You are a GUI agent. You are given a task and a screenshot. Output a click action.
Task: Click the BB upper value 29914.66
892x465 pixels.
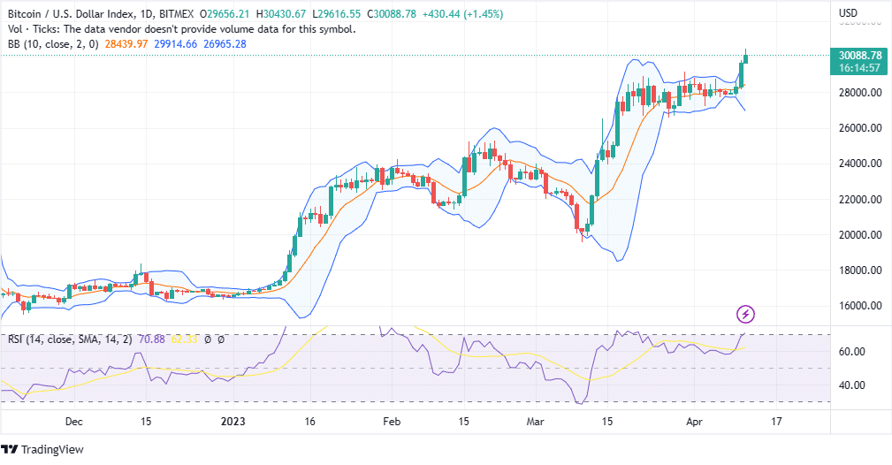click(x=176, y=44)
